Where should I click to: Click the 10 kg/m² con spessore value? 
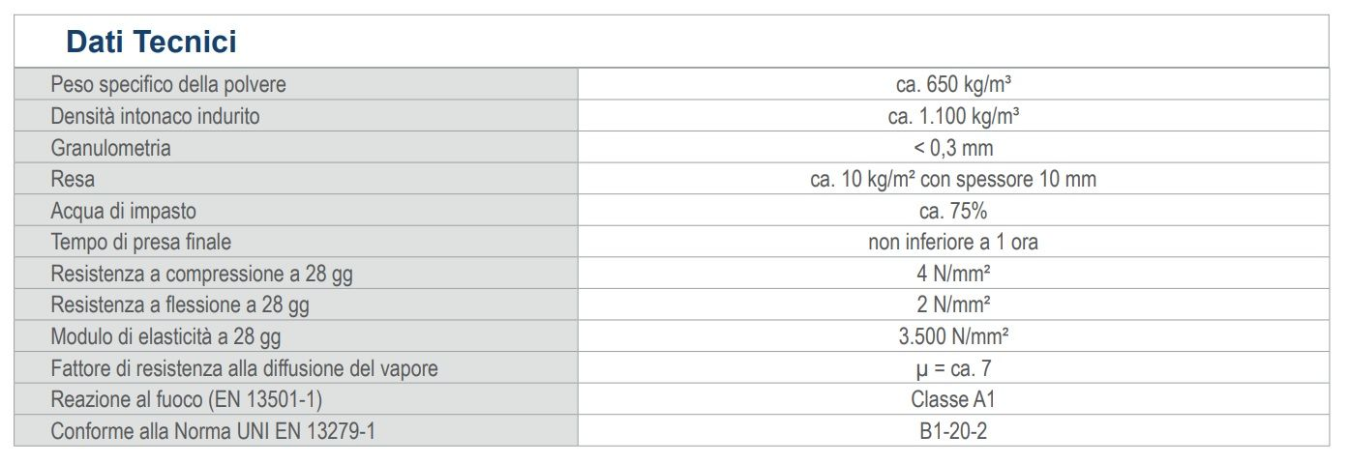(x=953, y=180)
